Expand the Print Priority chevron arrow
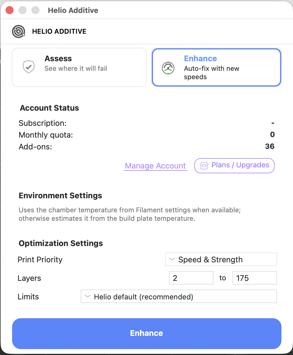 pyautogui.click(x=172, y=259)
